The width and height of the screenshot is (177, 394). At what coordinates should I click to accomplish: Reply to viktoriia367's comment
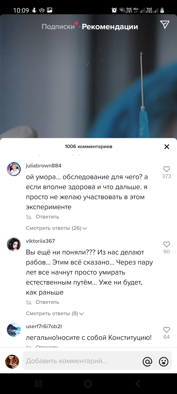click(47, 302)
